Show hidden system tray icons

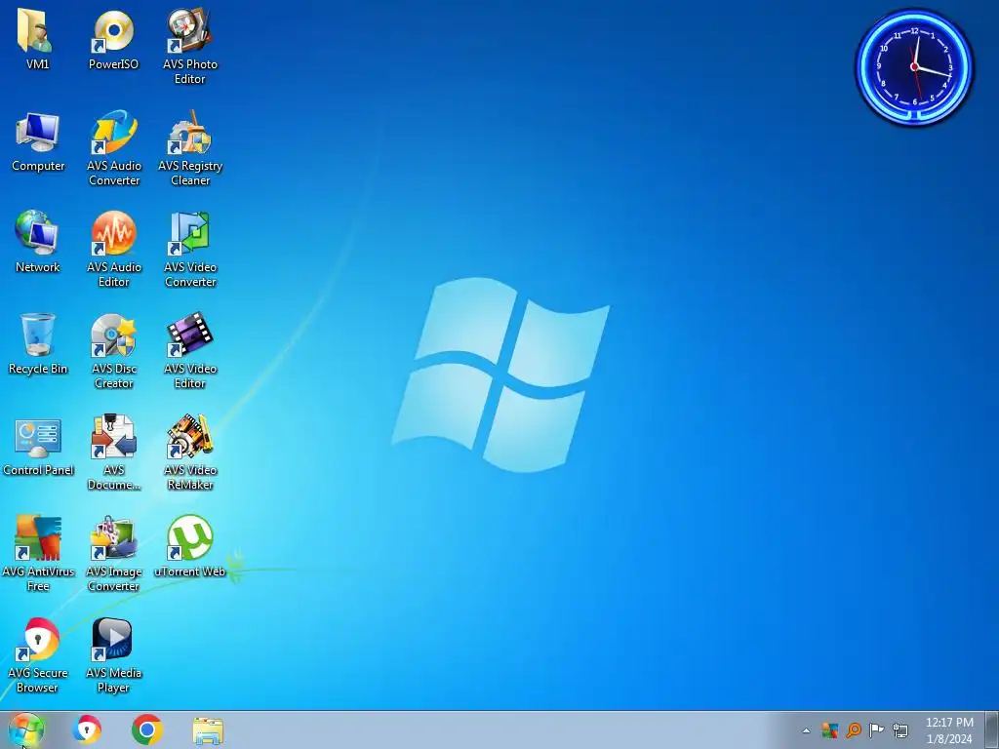coord(806,730)
